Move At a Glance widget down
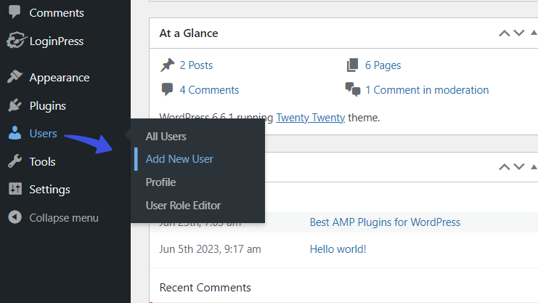 (519, 33)
